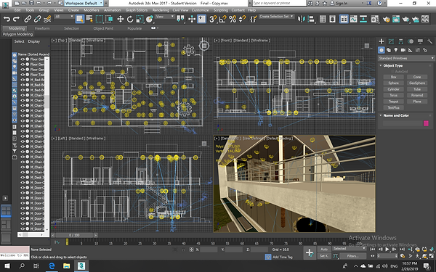Toggle Auto Key animation mode
The width and height of the screenshot is (436, 272).
324,249
